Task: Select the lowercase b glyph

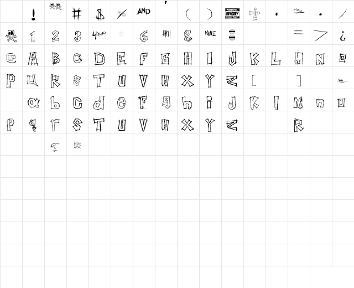Action: (55, 102)
